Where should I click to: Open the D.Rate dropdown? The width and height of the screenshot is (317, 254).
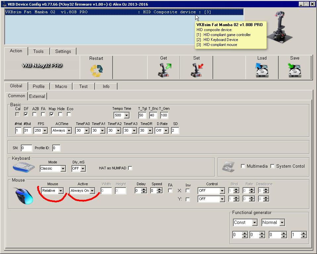click(x=166, y=131)
